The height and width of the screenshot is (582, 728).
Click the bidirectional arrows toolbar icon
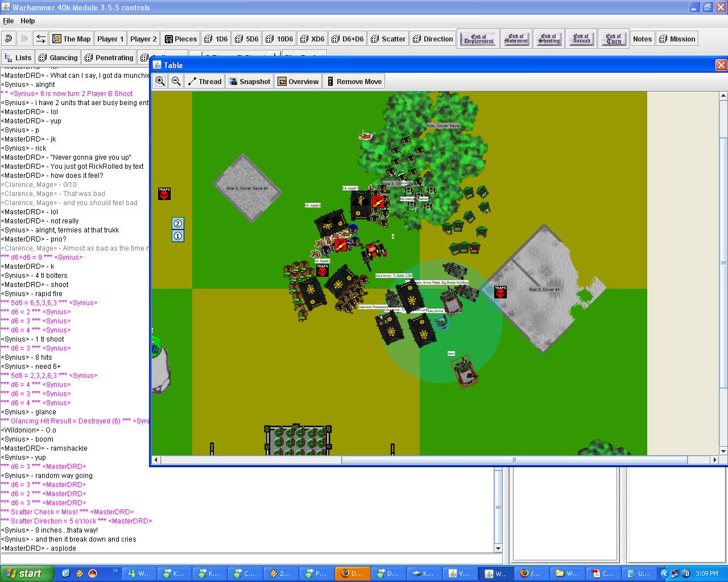coord(40,39)
